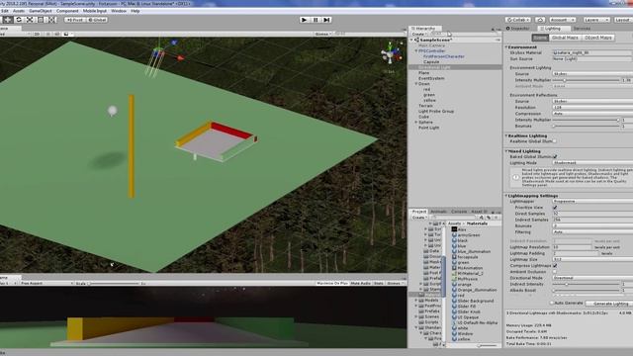Toggle Realtime Global Illumination checkbox
The height and width of the screenshot is (356, 633).
coord(555,141)
